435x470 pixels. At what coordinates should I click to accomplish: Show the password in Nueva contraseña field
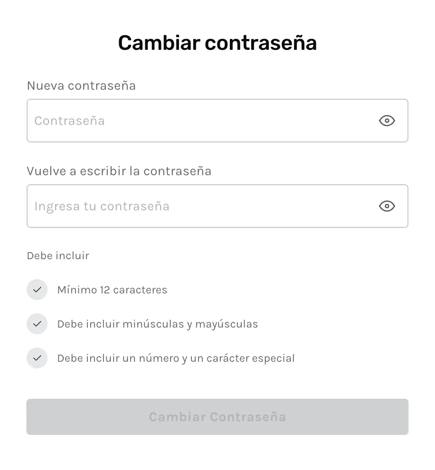(387, 121)
